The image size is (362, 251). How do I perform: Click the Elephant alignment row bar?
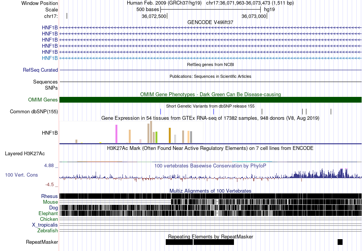click(x=210, y=213)
